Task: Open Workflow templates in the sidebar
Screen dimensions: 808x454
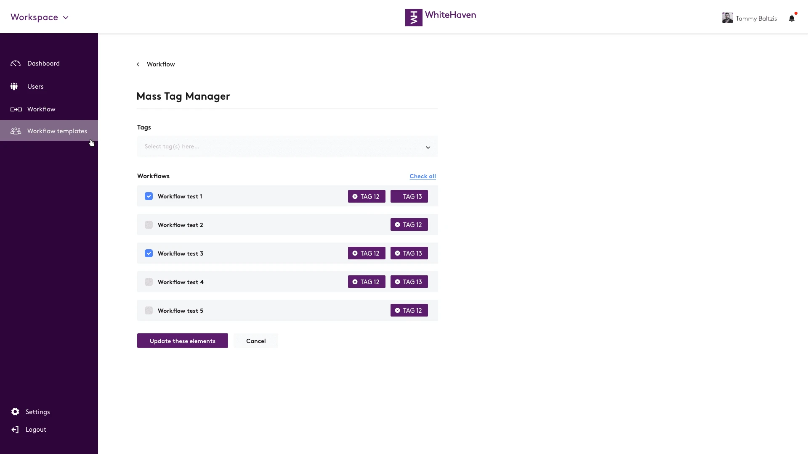Action: [x=49, y=131]
